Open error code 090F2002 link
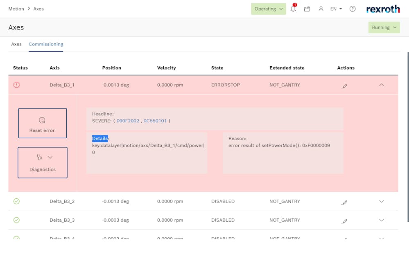409x270 pixels. [128, 121]
